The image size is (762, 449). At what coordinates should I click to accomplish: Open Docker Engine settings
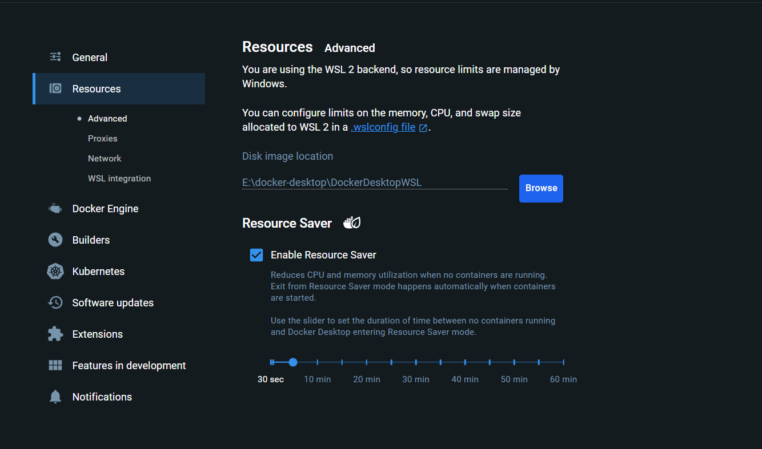coord(119,208)
